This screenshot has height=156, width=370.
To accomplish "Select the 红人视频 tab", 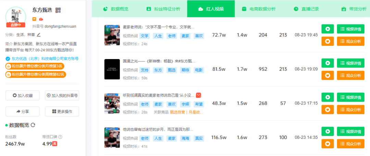I will pos(211,9).
